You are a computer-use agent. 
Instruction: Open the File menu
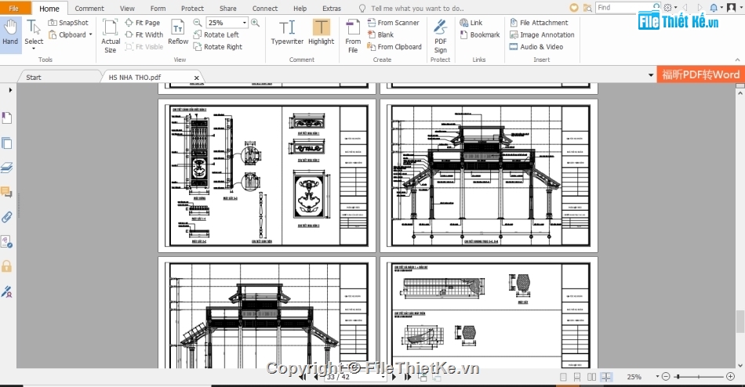[x=14, y=8]
